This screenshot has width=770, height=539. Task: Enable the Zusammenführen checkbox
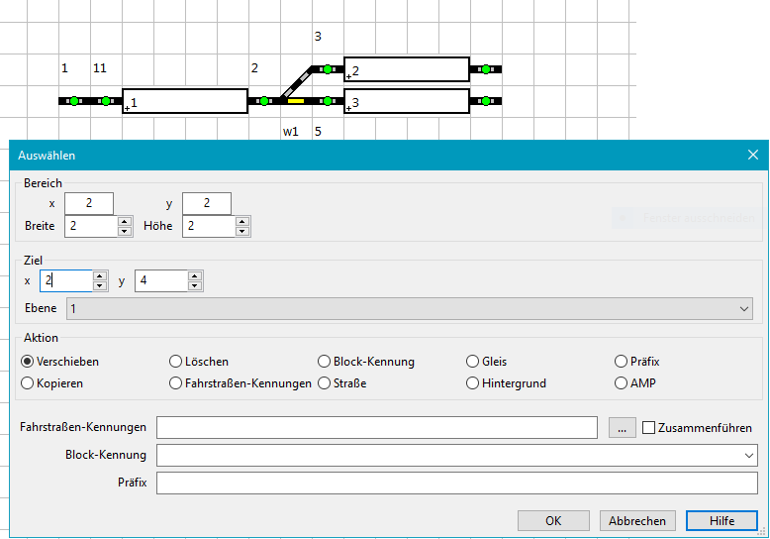pos(649,428)
